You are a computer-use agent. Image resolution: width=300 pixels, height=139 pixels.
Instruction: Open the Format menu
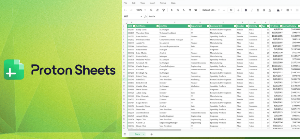tap(163, 3)
